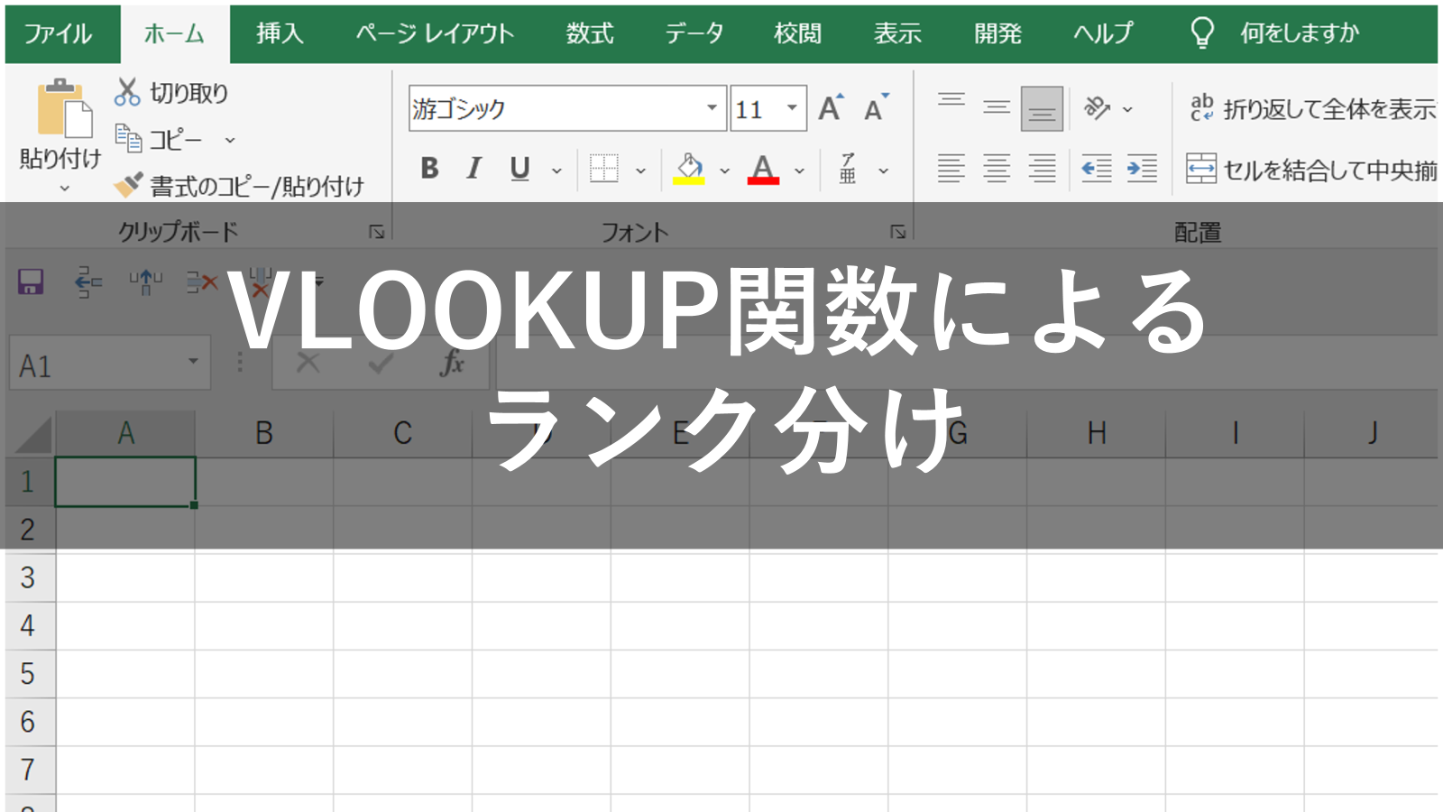Image resolution: width=1443 pixels, height=812 pixels.
Task: Open the font size 11 dropdown
Action: [792, 108]
